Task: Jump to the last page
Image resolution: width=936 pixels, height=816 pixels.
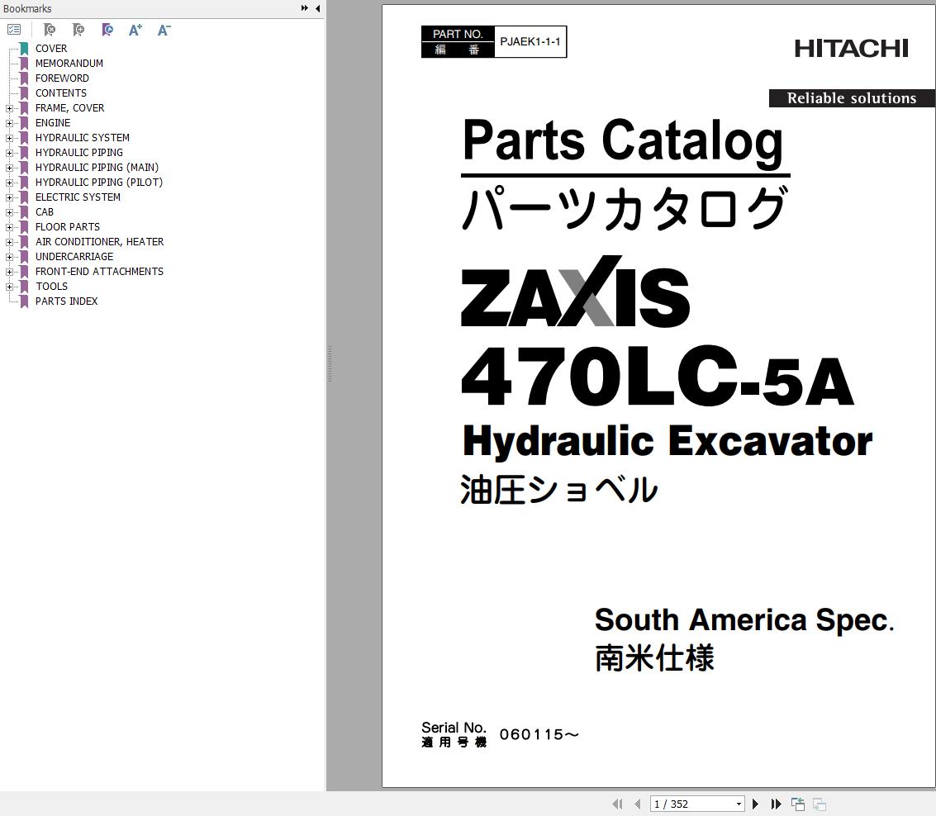Action: click(776, 804)
